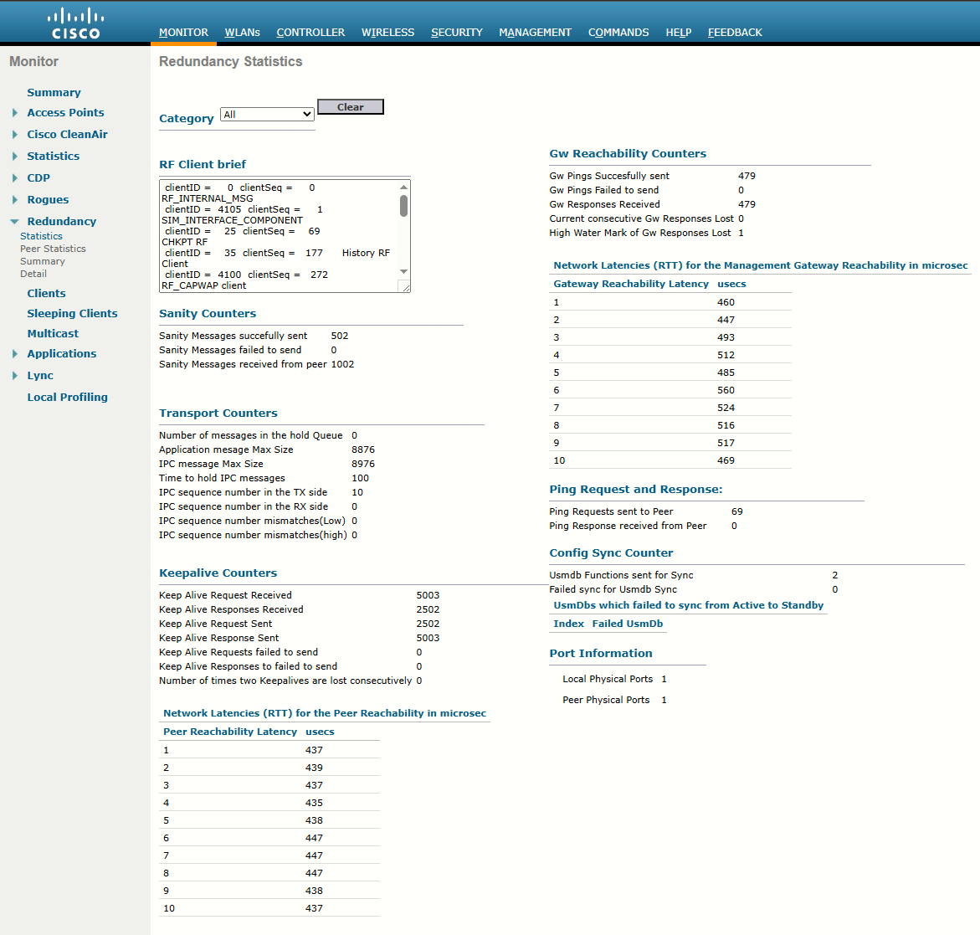Image resolution: width=980 pixels, height=935 pixels.
Task: Click the RF Client brief scrollbar thumb
Action: (403, 206)
